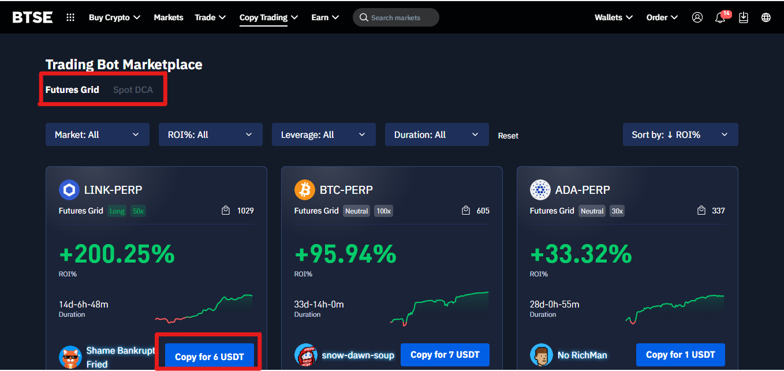Open the ROI%: All filter dropdown
This screenshot has width=784, height=371.
[x=211, y=134]
